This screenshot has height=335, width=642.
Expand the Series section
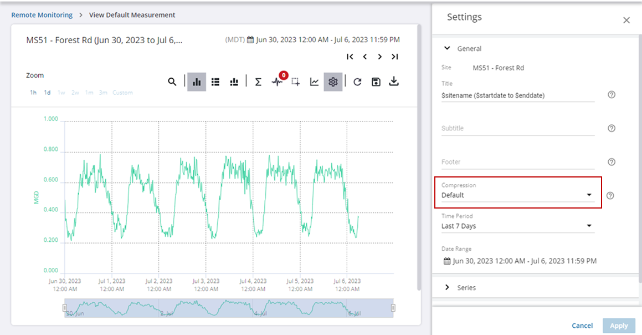pyautogui.click(x=466, y=288)
